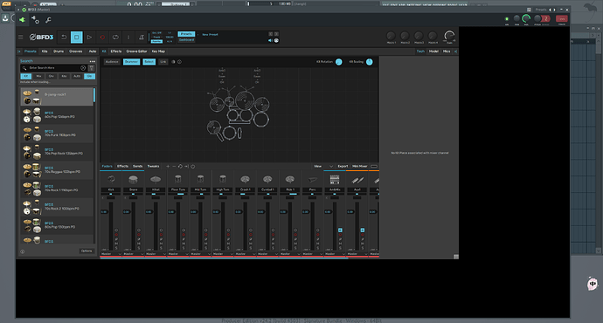Click the Perc channel icon
The image size is (603, 323).
(312, 179)
